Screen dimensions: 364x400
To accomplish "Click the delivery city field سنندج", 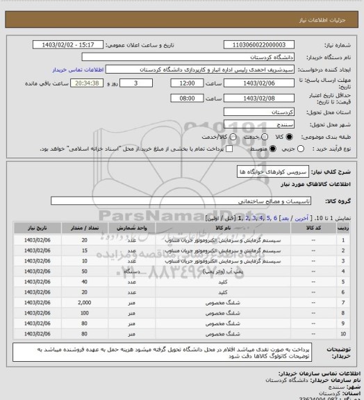I will point(259,124).
